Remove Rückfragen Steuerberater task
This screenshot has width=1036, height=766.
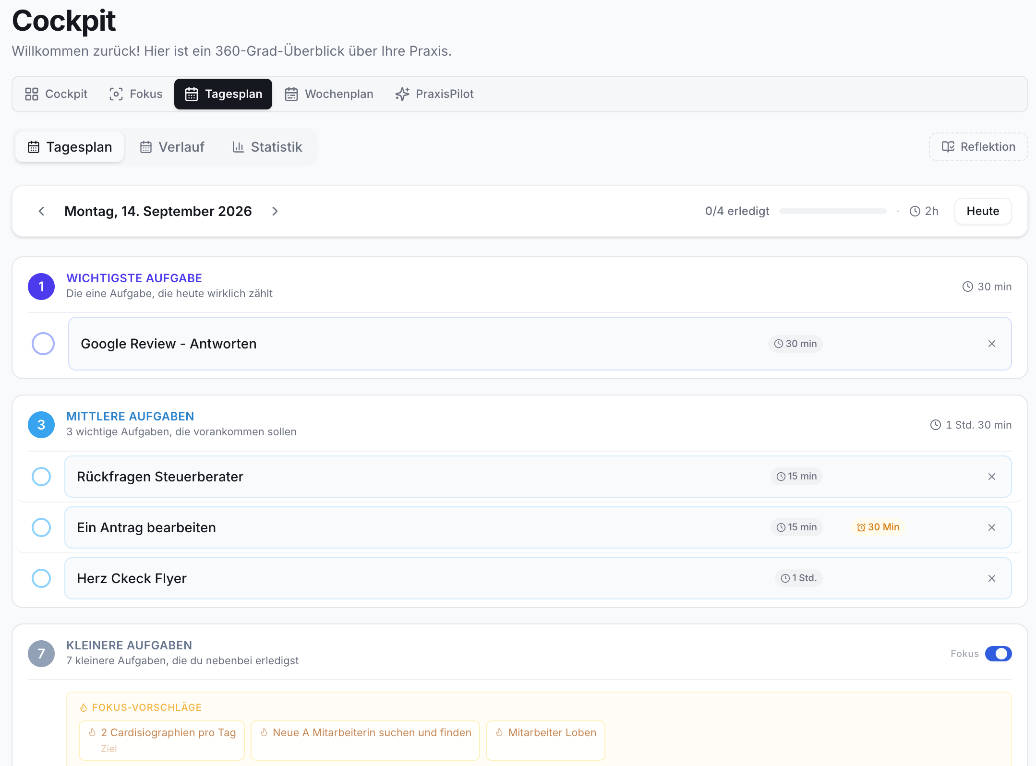(992, 477)
